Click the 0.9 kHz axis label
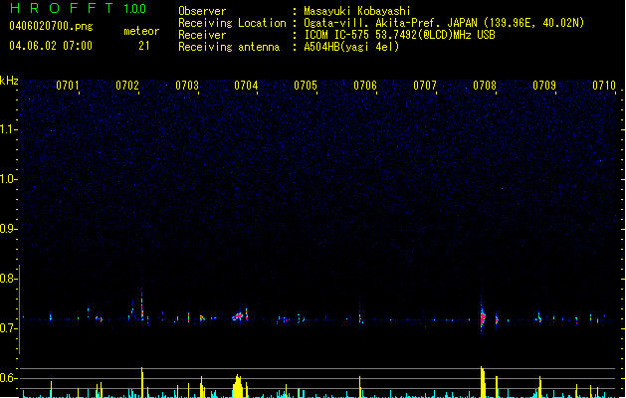 tap(8, 229)
